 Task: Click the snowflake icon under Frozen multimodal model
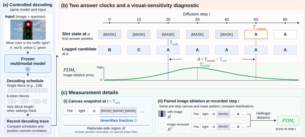pyautogui.click(x=28, y=69)
